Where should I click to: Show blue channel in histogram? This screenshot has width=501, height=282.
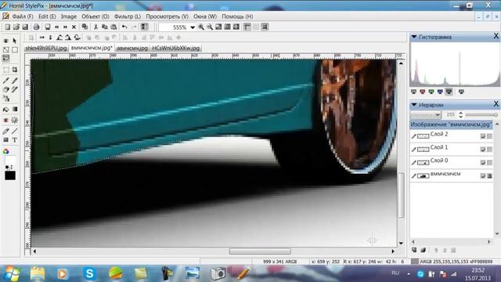[x=440, y=92]
